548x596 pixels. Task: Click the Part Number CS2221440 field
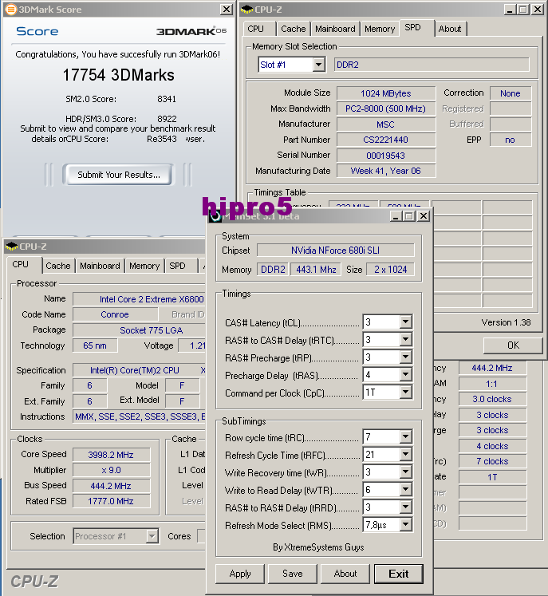coord(386,140)
